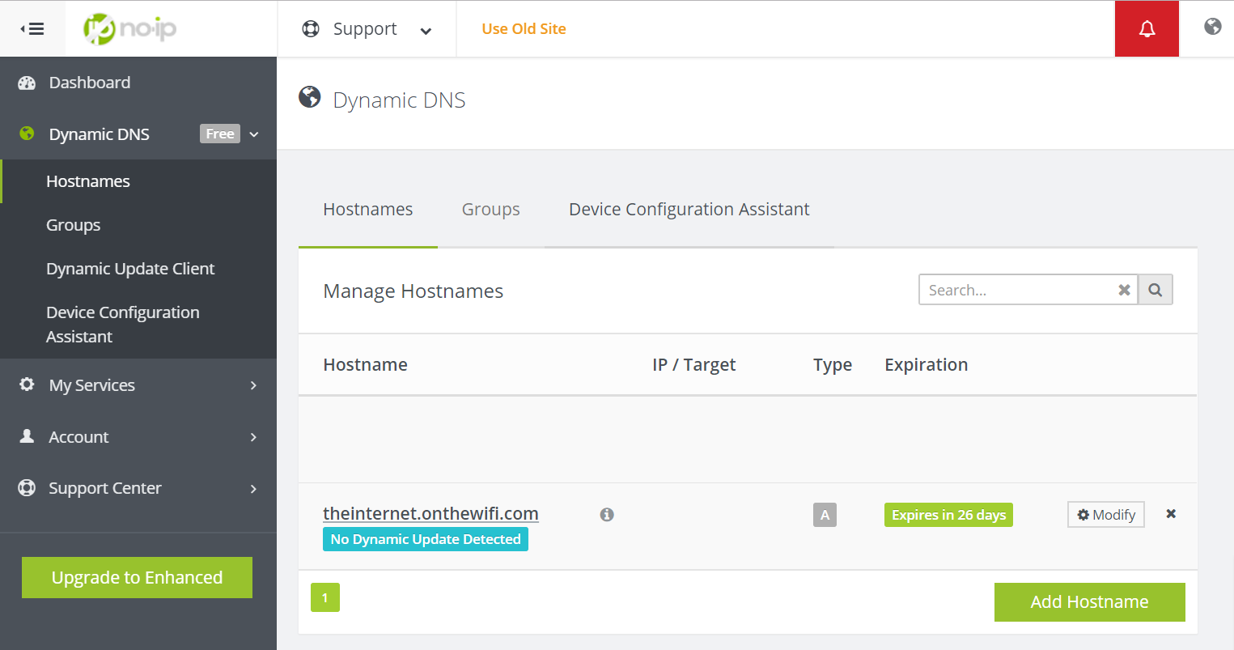Switch to the Groups tab
Image resolution: width=1234 pixels, height=650 pixels.
click(490, 209)
